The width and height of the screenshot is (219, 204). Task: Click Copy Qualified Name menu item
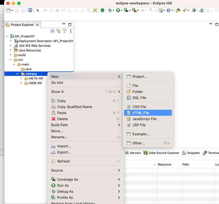coord(86,107)
